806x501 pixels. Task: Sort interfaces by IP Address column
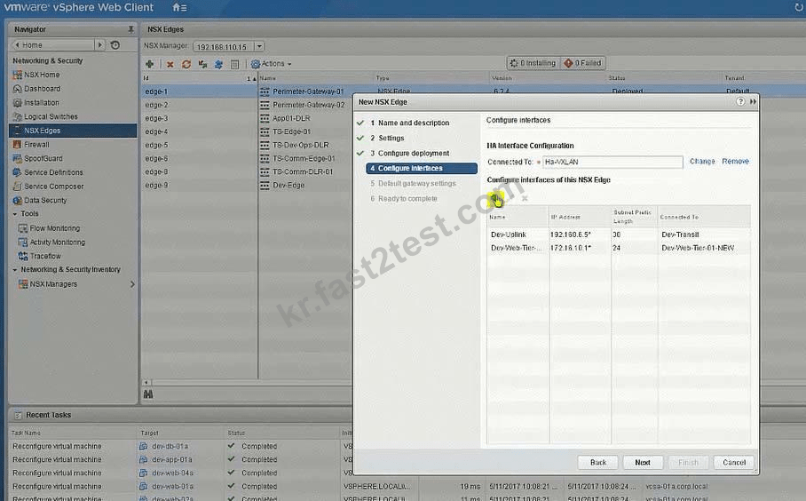coord(580,217)
